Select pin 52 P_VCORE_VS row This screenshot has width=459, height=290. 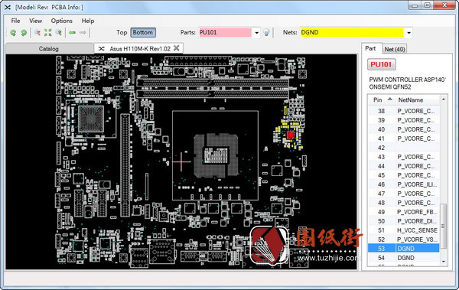tap(404, 239)
